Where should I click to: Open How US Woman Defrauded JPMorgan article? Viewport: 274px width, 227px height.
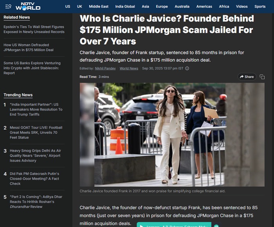tap(29, 47)
